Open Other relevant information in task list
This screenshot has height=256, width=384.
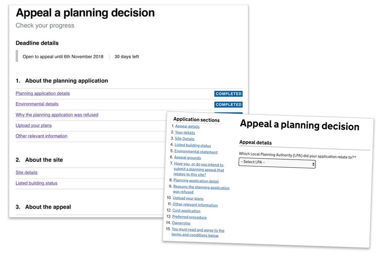42,136
